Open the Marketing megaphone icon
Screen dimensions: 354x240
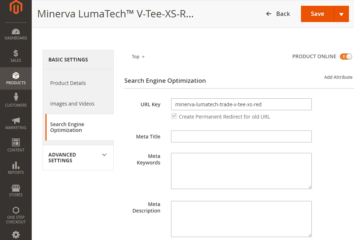[x=16, y=121]
